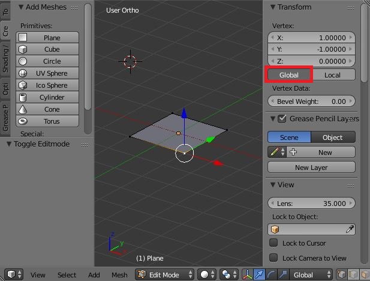Add a Cube primitive mesh

pos(47,49)
